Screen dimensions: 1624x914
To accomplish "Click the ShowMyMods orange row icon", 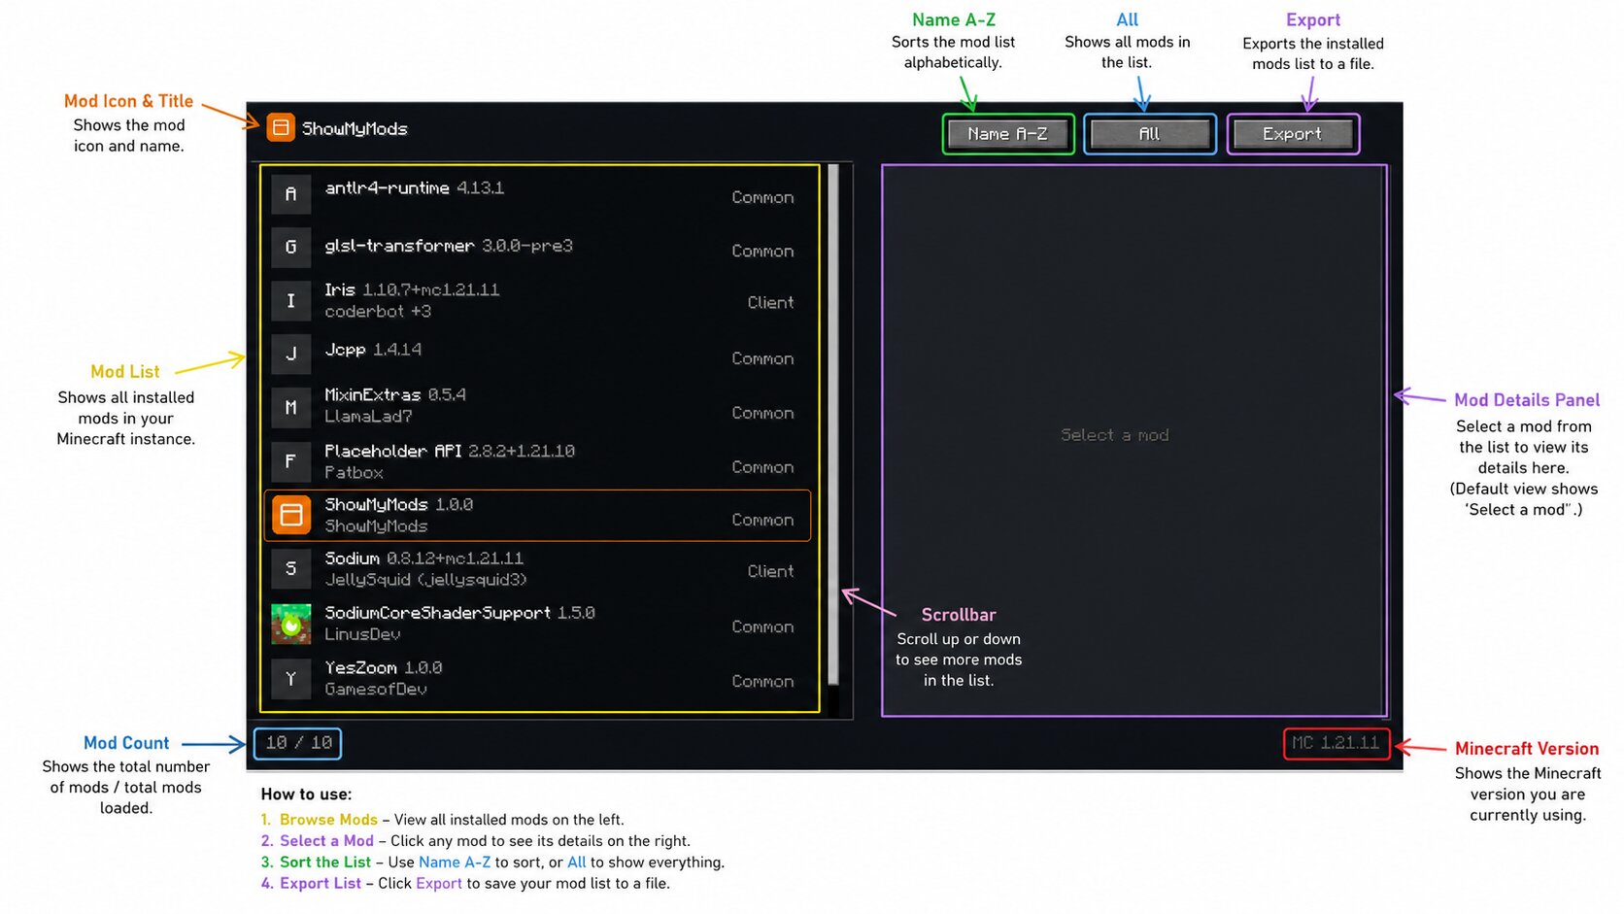I will (x=291, y=515).
